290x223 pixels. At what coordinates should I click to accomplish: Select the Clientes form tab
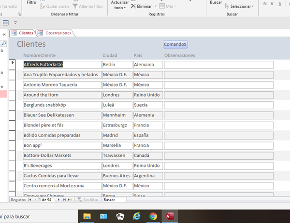pyautogui.click(x=22, y=33)
